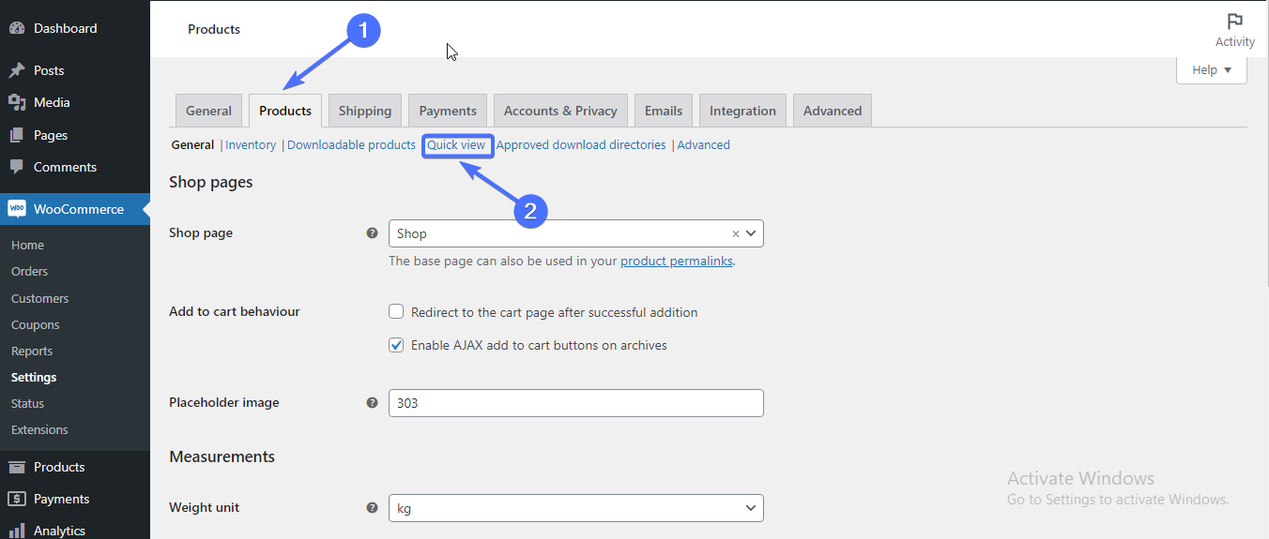Image resolution: width=1269 pixels, height=539 pixels.
Task: Enable redirect to cart page after addition
Action: (396, 312)
